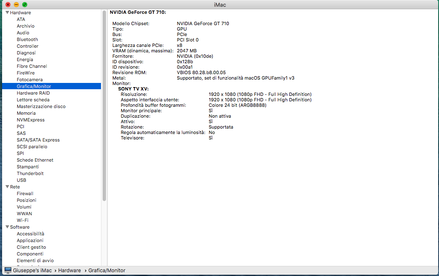Open the Audio hardware entry
The width and height of the screenshot is (439, 276).
(23, 33)
